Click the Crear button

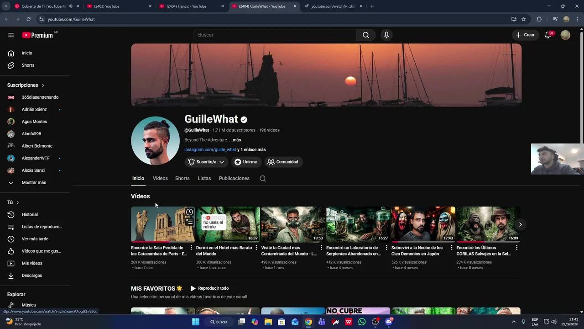pos(525,35)
